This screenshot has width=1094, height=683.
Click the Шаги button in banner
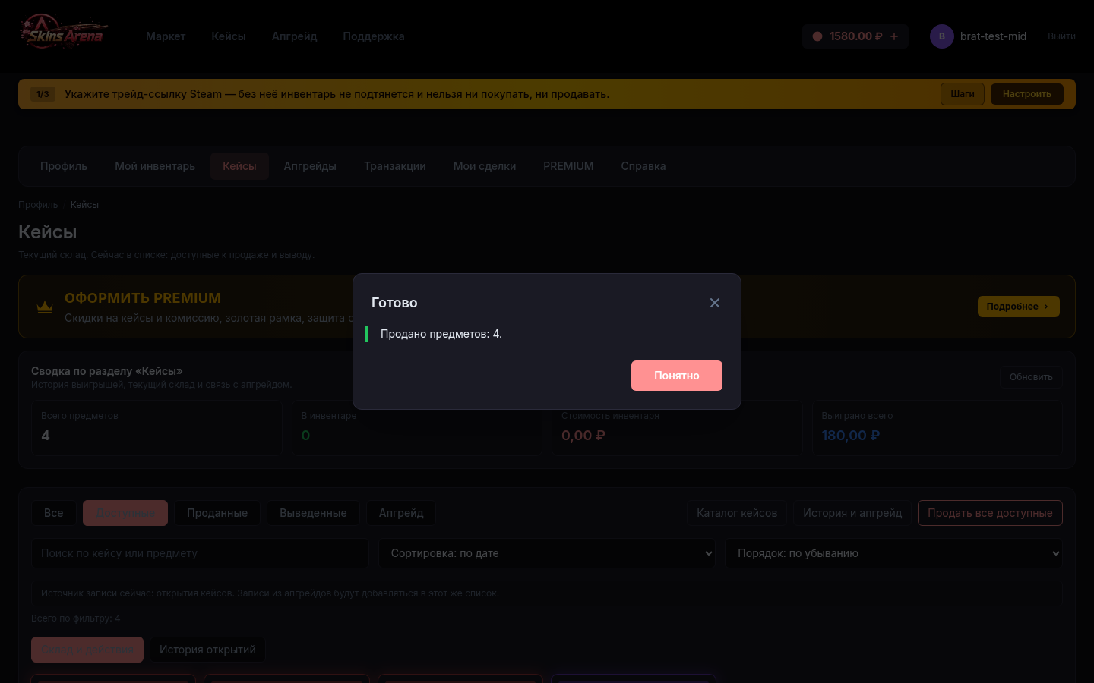[963, 94]
